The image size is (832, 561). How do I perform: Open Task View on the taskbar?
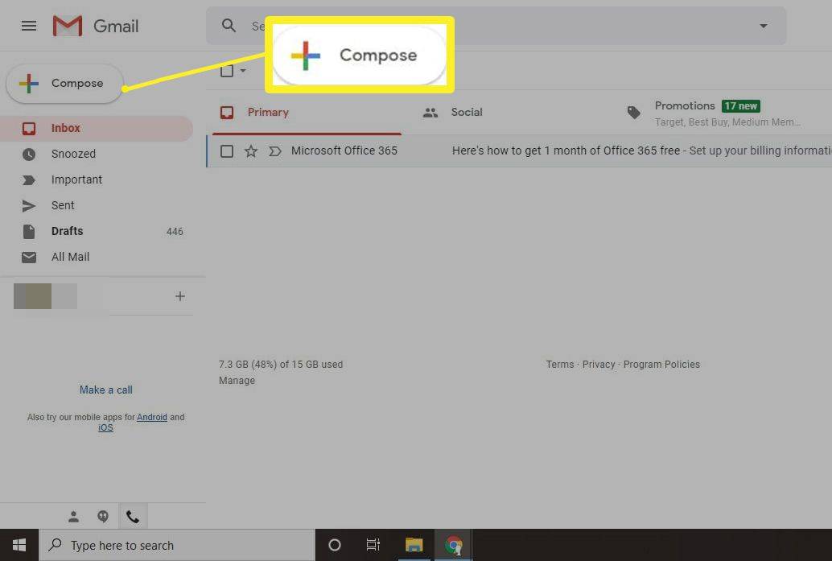[373, 545]
